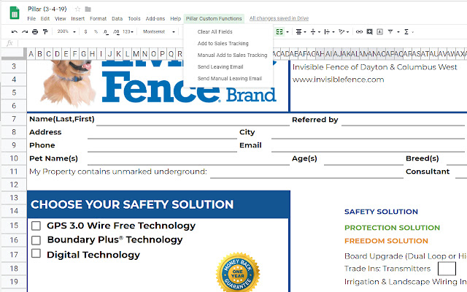The height and width of the screenshot is (292, 467).
Task: Check Boundary Plus Technology box
Action: (36, 240)
